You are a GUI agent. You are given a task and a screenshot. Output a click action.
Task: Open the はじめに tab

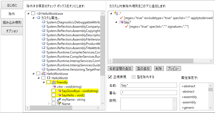coord(12,5)
